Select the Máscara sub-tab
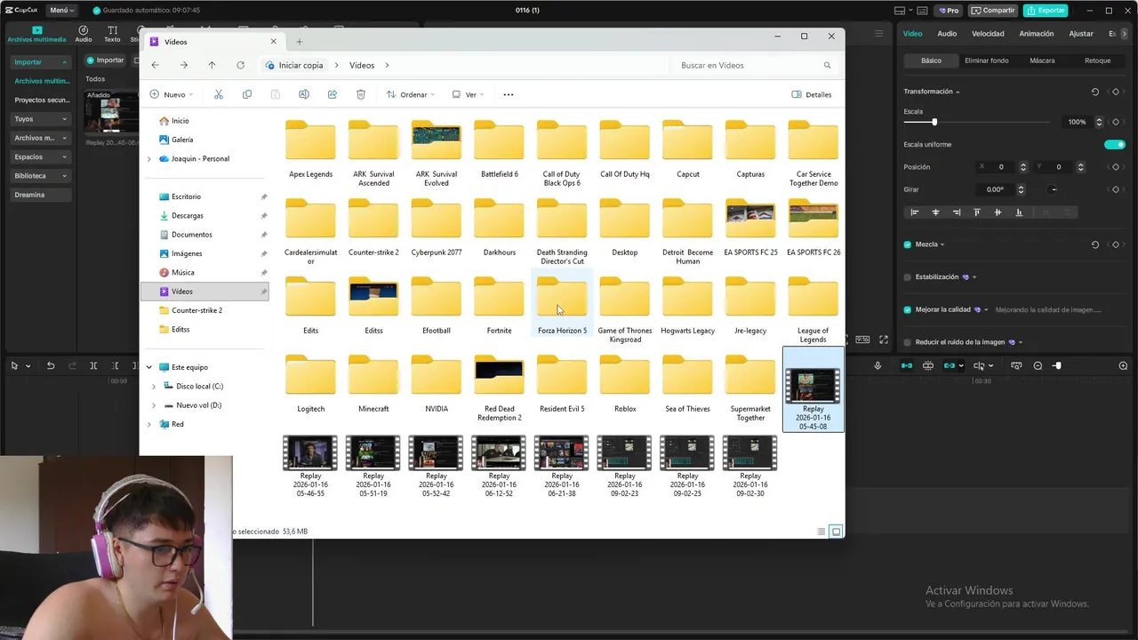1138x640 pixels. coord(1042,60)
